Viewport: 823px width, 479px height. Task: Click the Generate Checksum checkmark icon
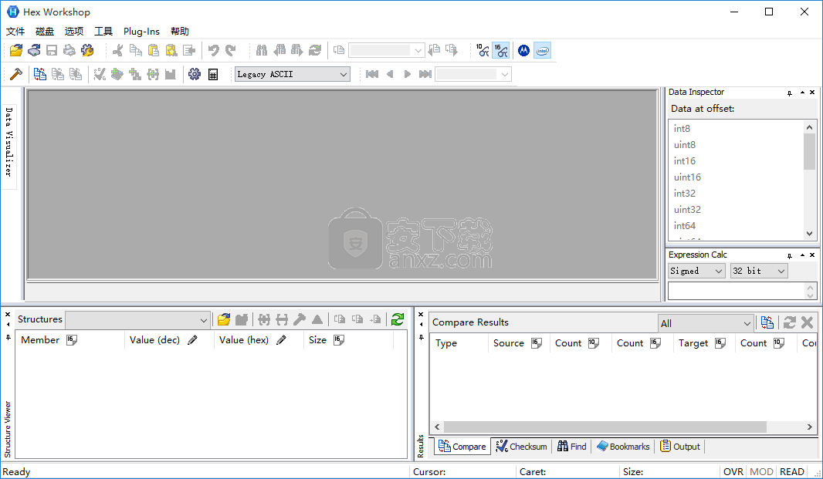pos(99,74)
